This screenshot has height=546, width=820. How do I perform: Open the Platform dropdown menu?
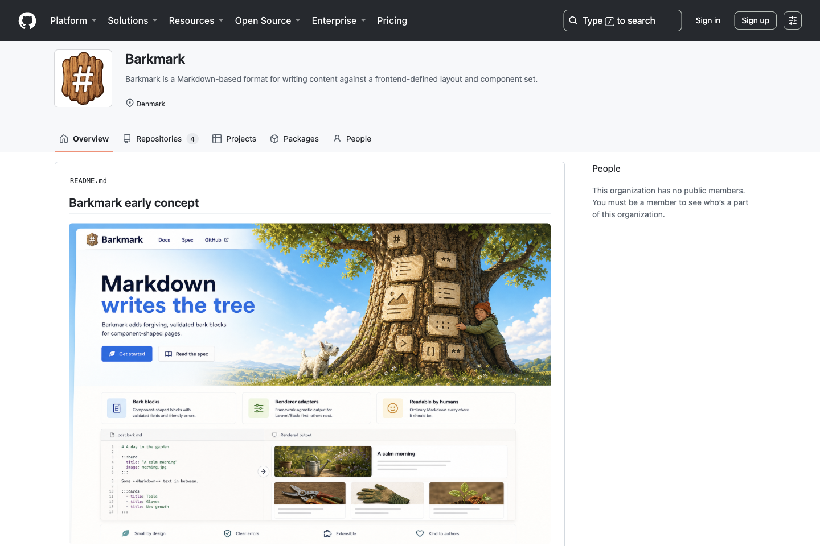click(73, 20)
